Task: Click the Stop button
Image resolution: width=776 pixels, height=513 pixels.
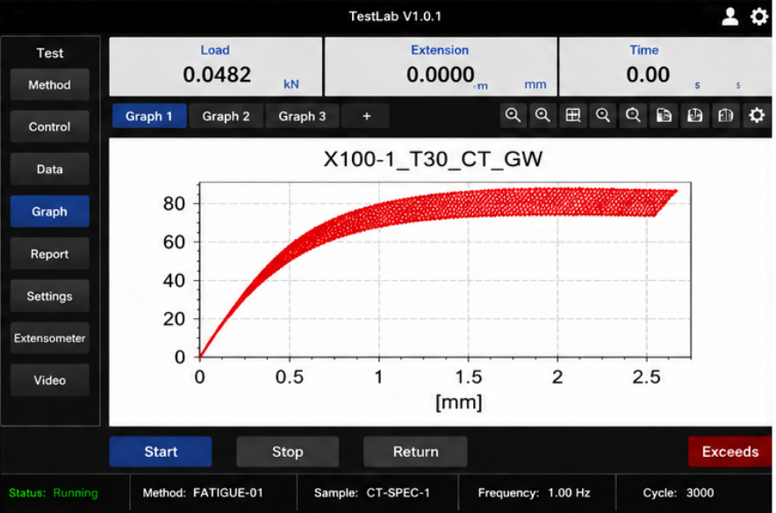Action: 288,452
